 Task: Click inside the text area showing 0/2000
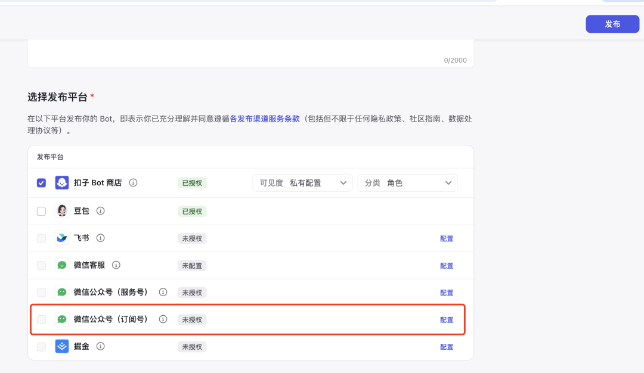(250, 51)
